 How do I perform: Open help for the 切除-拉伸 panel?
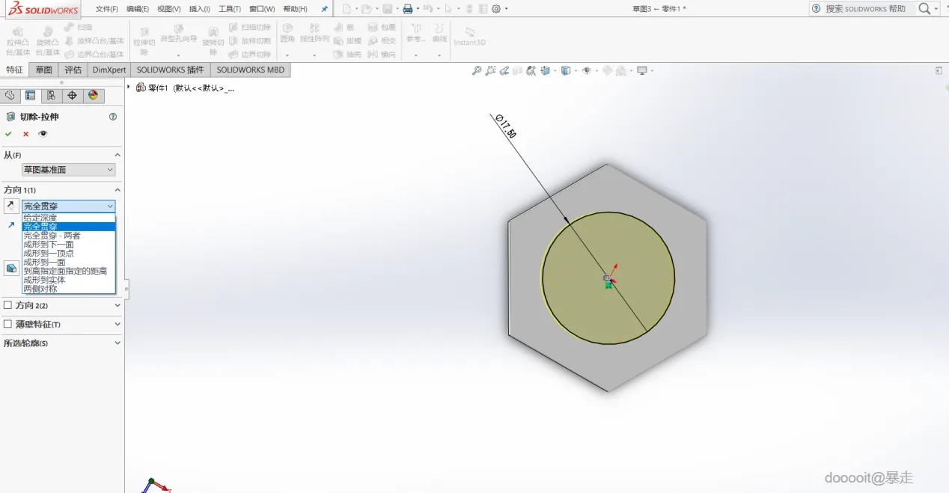113,117
